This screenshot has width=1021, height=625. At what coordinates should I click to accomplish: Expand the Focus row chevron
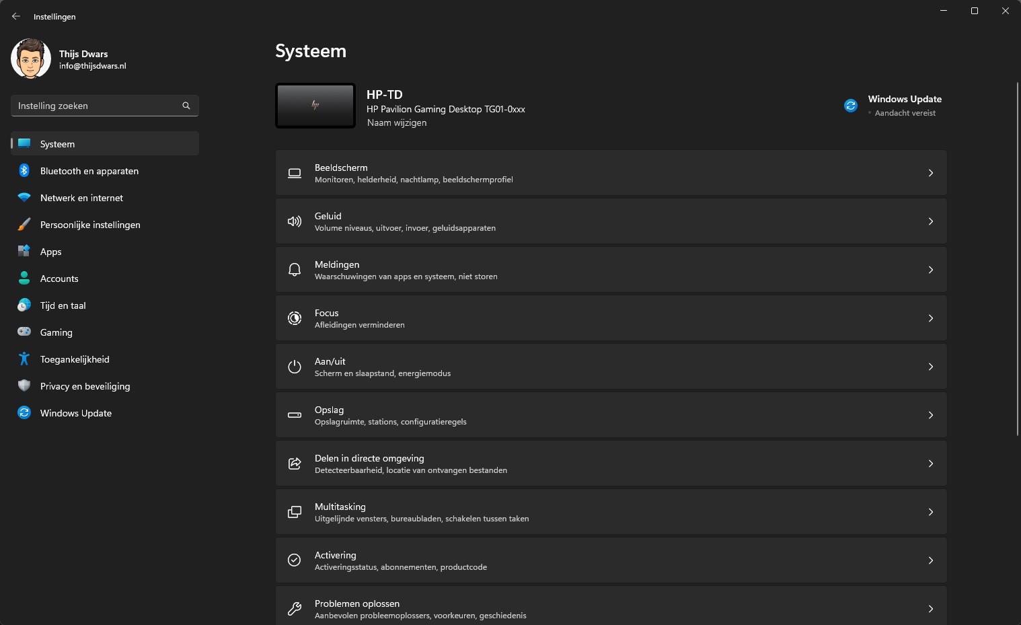pos(931,318)
